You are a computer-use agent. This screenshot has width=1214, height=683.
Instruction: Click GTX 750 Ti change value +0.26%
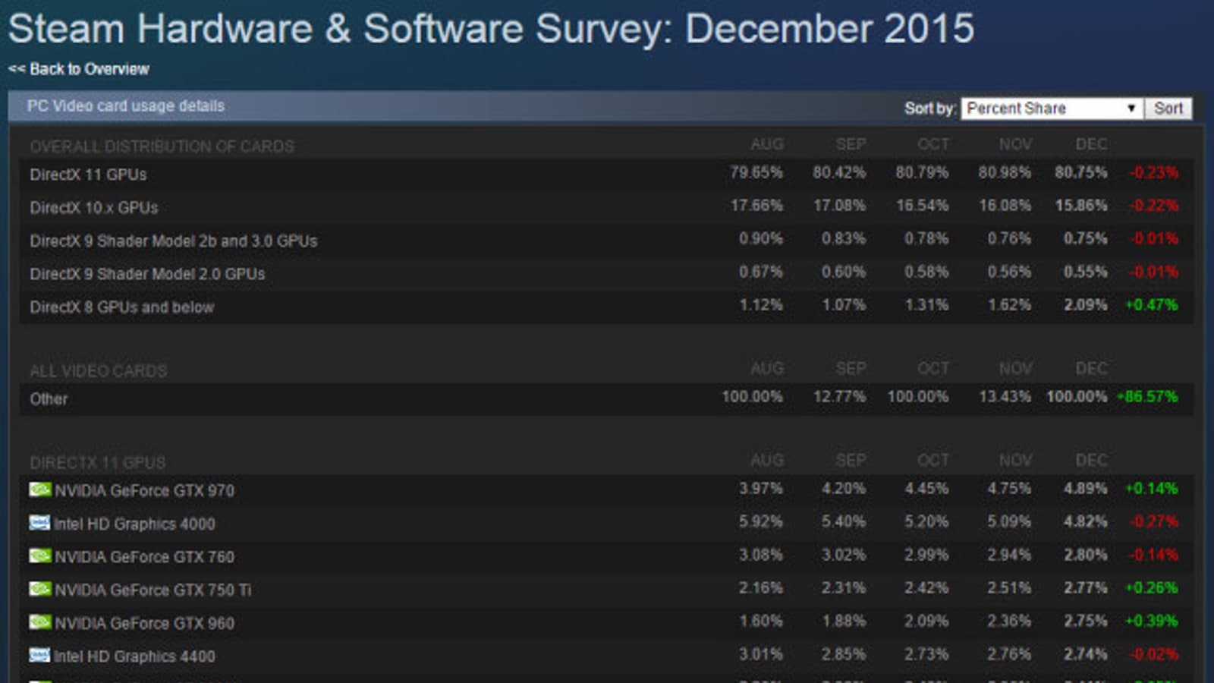pyautogui.click(x=1151, y=588)
